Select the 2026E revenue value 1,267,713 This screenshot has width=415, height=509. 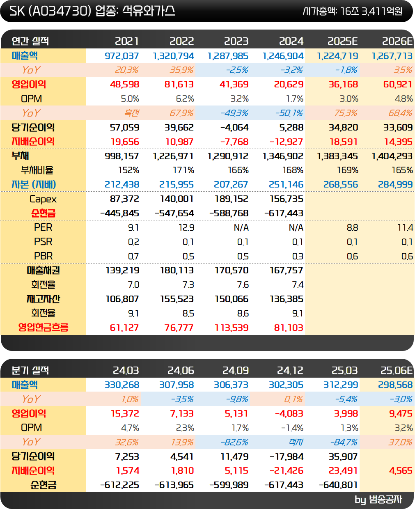[x=392, y=56]
